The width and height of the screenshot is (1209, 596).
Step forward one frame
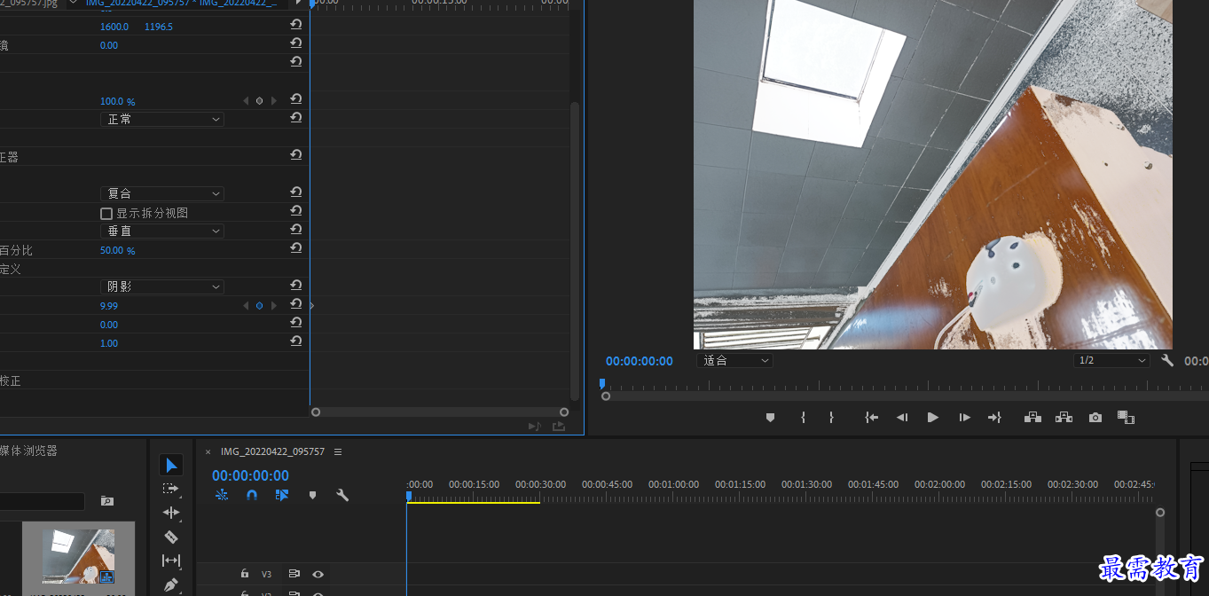pyautogui.click(x=964, y=418)
